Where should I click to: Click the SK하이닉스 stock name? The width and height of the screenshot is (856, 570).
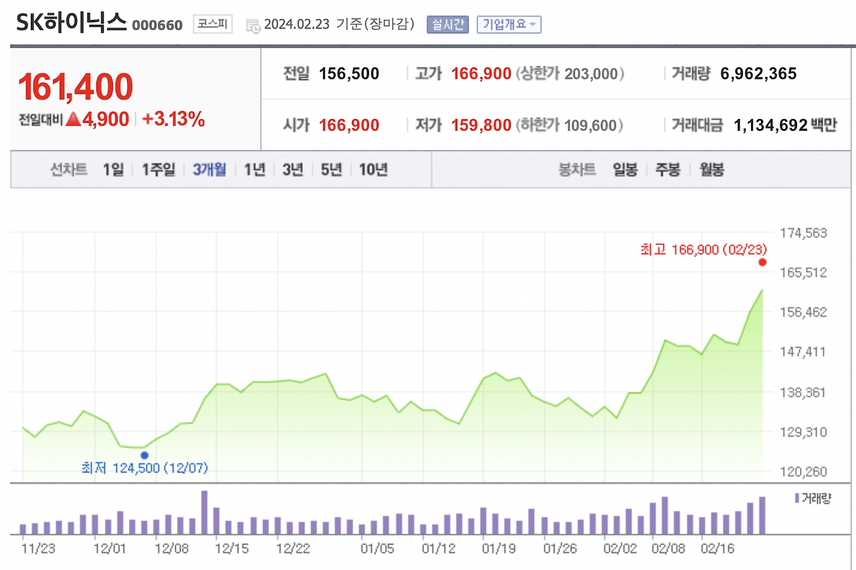71,23
